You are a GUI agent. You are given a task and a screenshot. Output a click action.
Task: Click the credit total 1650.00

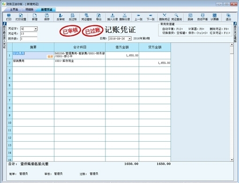[164, 164]
